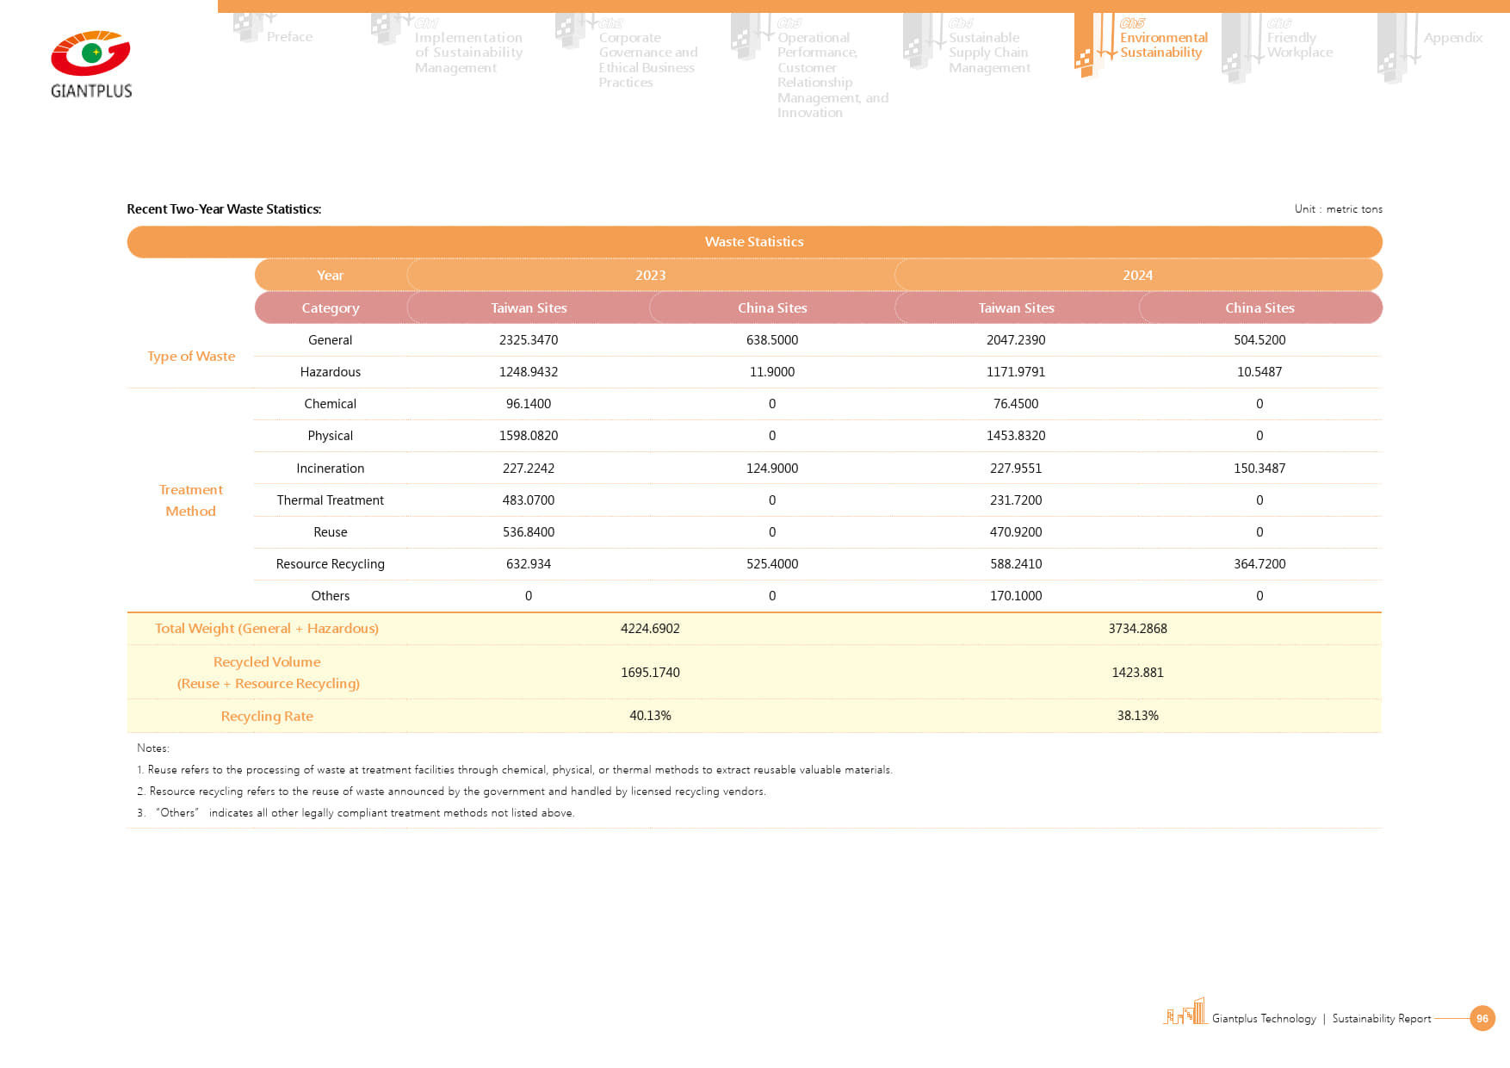The image size is (1510, 1068).
Task: Select the 2024 year column header
Action: pyautogui.click(x=1137, y=275)
